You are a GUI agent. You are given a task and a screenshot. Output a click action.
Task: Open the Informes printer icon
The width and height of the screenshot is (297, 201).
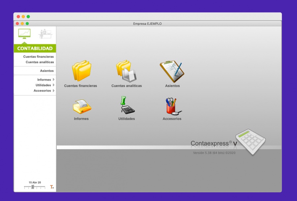click(x=82, y=106)
